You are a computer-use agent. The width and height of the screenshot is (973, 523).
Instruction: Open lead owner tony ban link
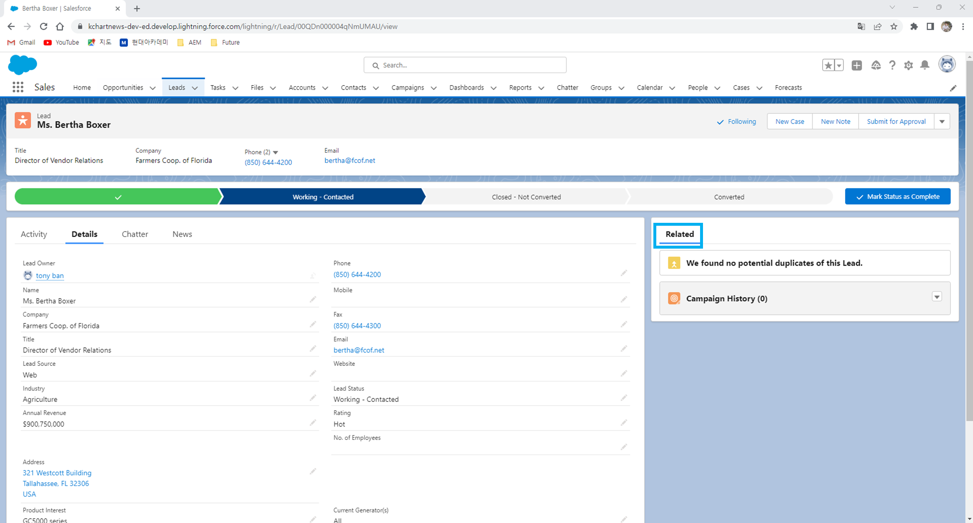point(50,275)
